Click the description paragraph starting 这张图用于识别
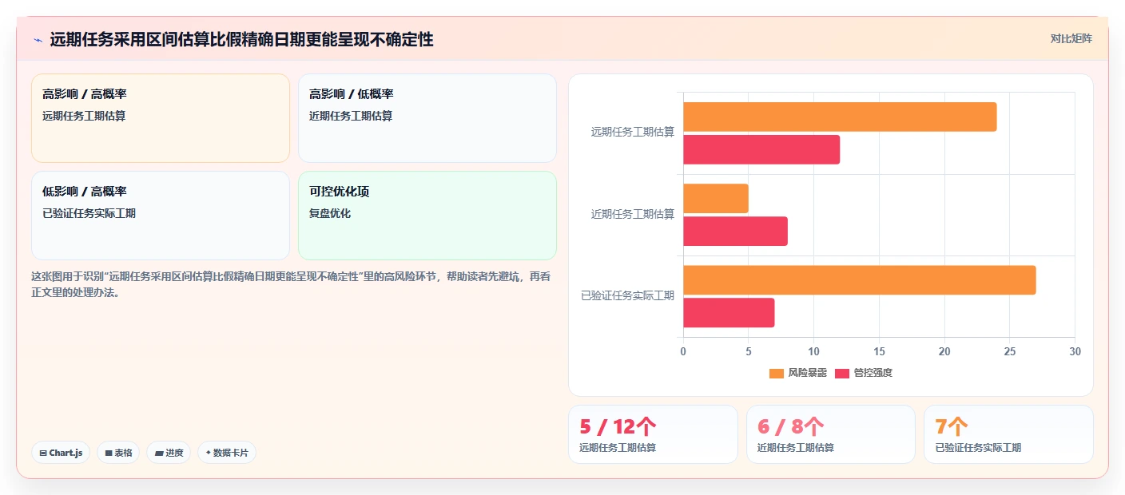Image resolution: width=1125 pixels, height=495 pixels. [x=291, y=284]
